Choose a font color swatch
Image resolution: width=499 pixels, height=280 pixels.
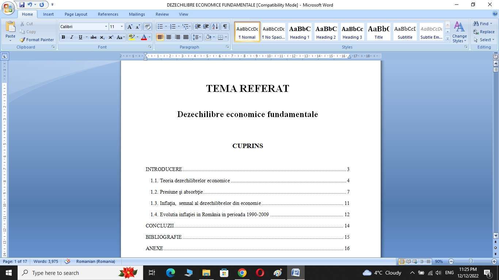pos(144,37)
